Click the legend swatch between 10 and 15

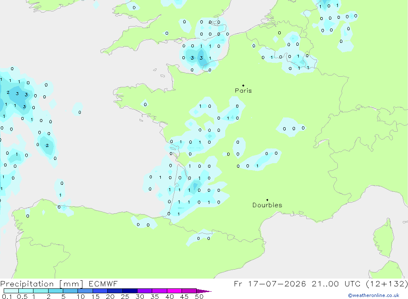pyautogui.click(x=85, y=291)
